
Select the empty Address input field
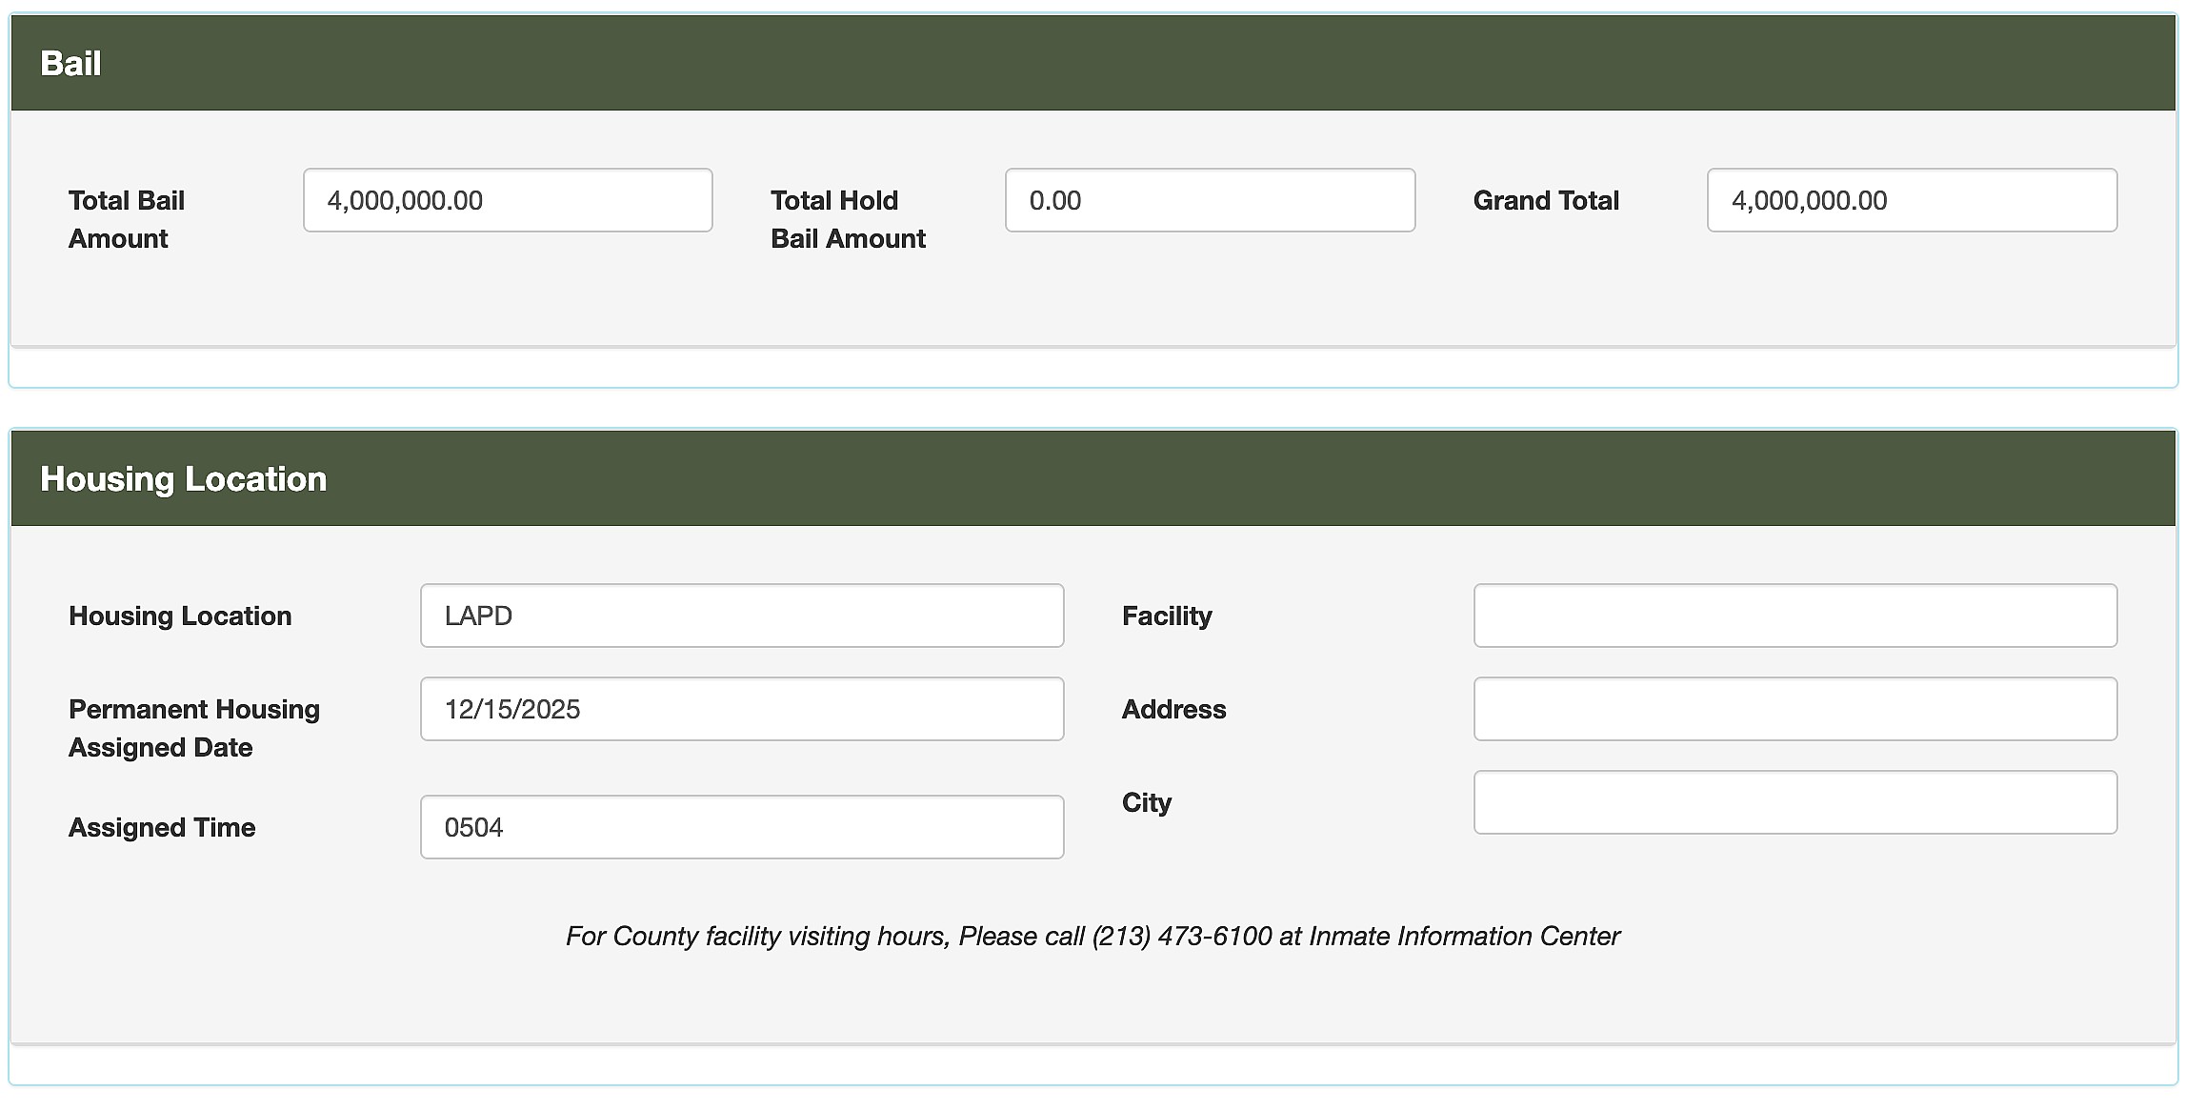pyautogui.click(x=1794, y=709)
